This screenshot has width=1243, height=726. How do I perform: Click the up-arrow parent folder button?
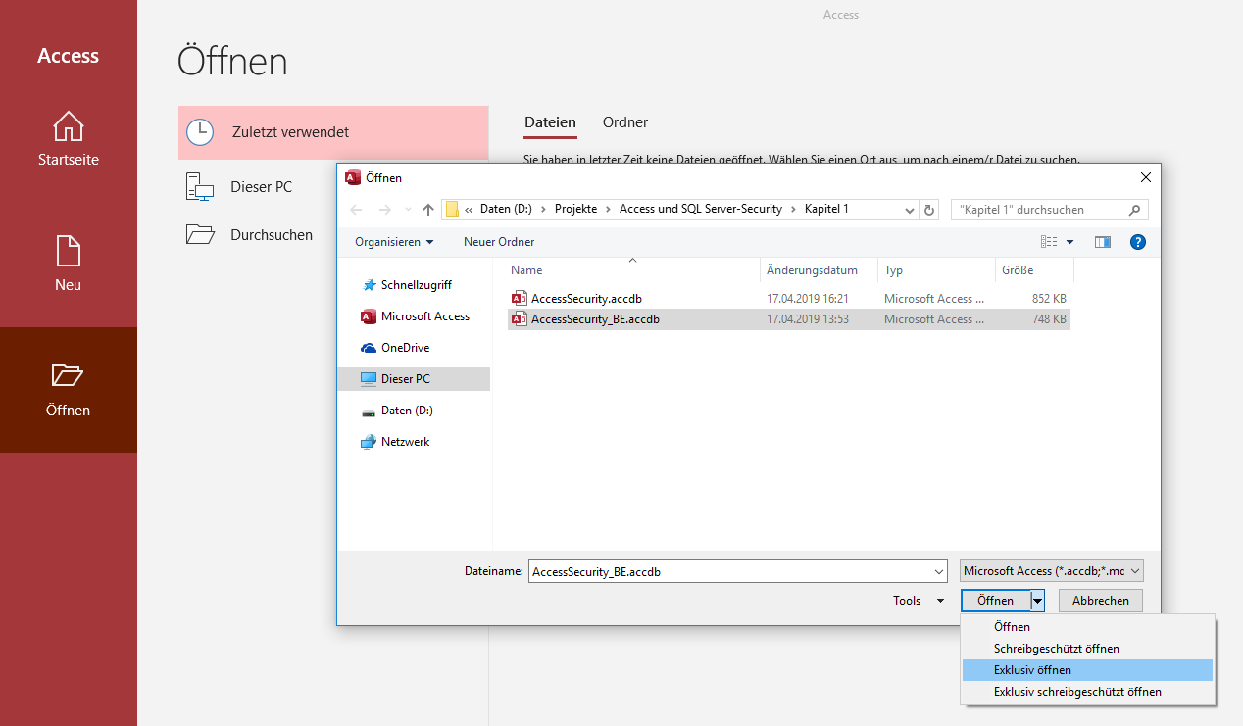[x=428, y=210]
